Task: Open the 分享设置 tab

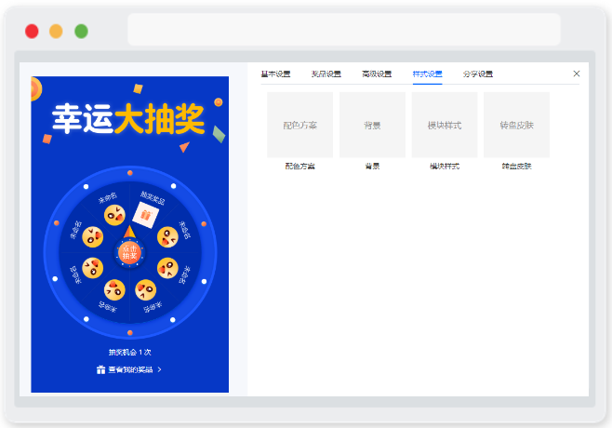Action: click(478, 74)
